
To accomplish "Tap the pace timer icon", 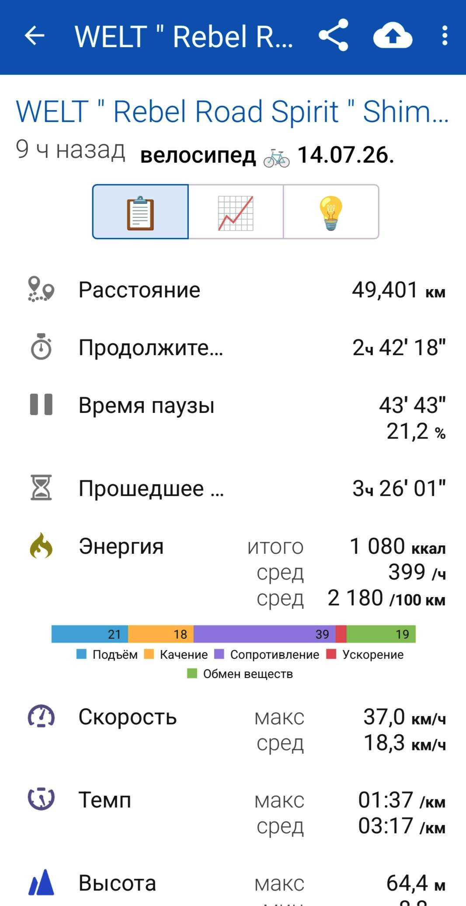I will click(41, 799).
